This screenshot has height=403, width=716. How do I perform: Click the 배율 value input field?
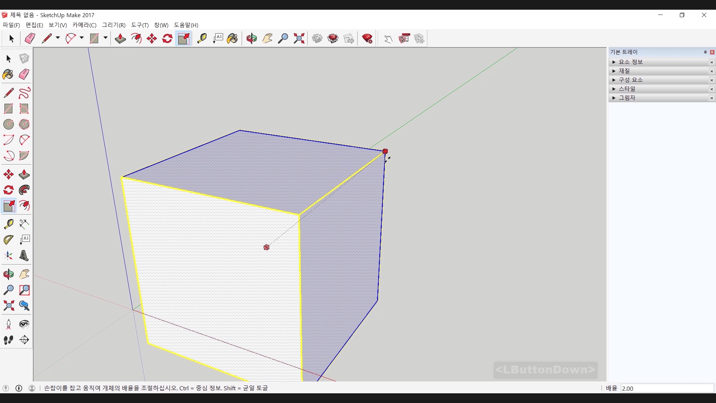tap(667, 388)
